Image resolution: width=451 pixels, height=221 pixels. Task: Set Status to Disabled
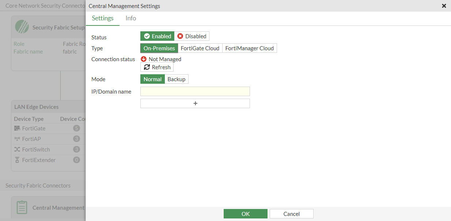coord(192,36)
